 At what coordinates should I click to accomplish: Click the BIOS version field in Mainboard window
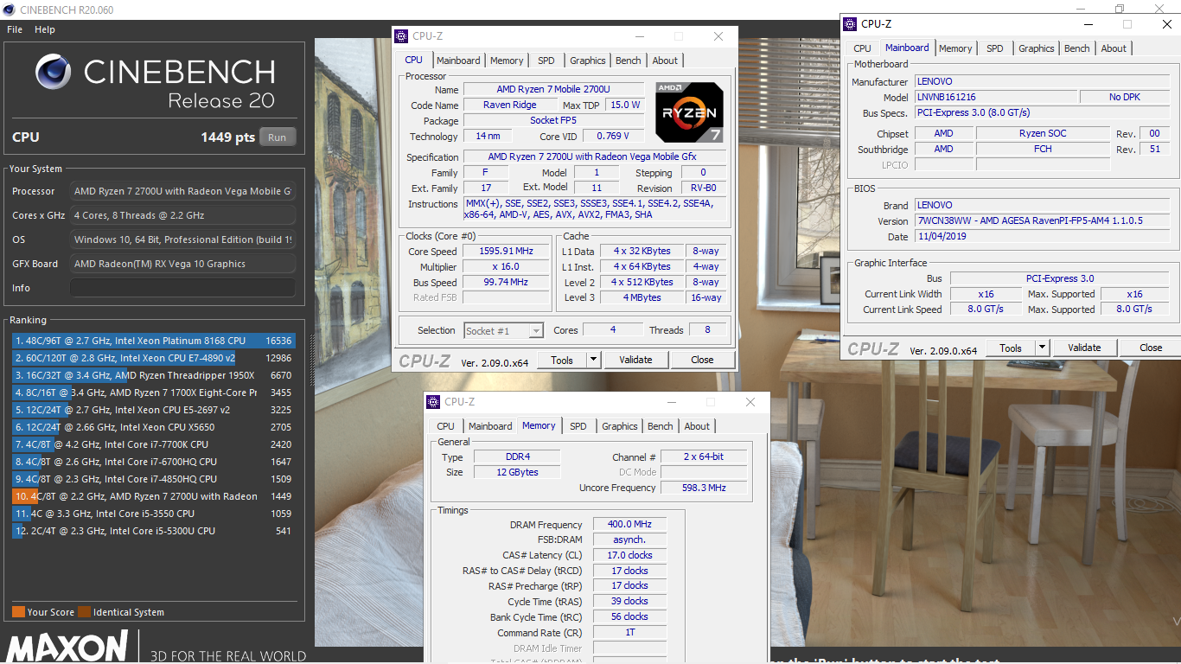(1044, 221)
